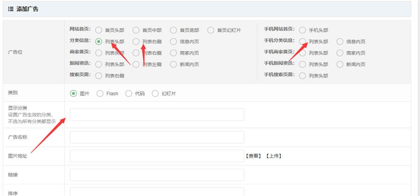Pick 首页幻灯片 under 网站首页

[x=211, y=30]
